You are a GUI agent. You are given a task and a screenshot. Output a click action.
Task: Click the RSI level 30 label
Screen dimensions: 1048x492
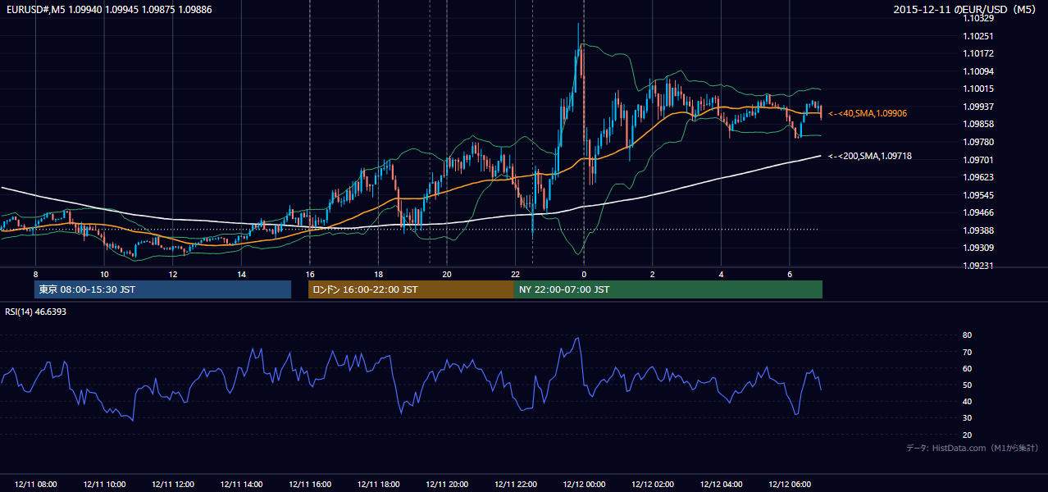tap(967, 418)
